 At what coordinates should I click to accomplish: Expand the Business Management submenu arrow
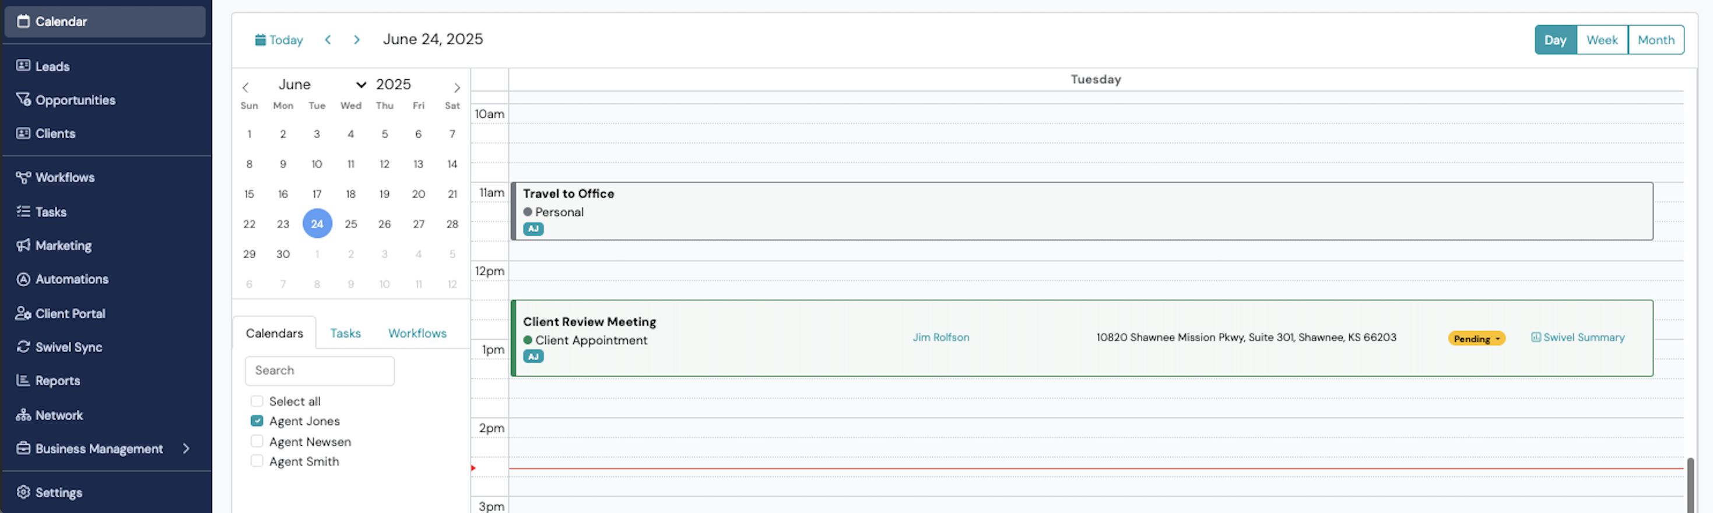(x=186, y=448)
